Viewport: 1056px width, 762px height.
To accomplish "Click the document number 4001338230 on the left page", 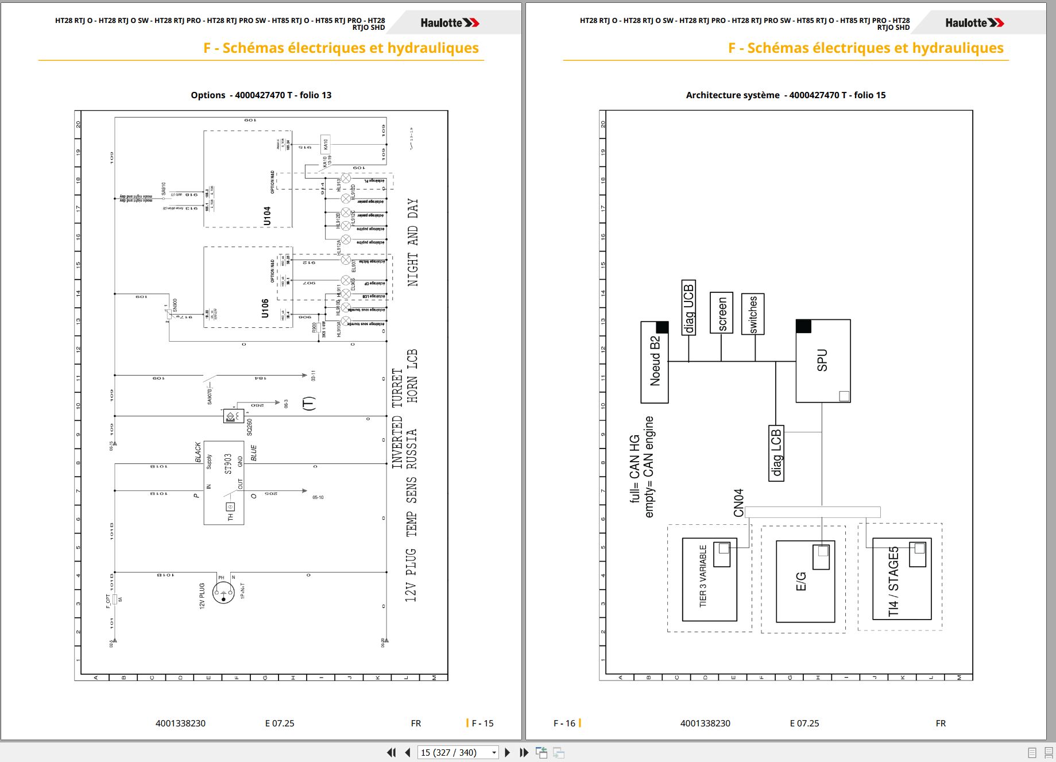I will [180, 724].
